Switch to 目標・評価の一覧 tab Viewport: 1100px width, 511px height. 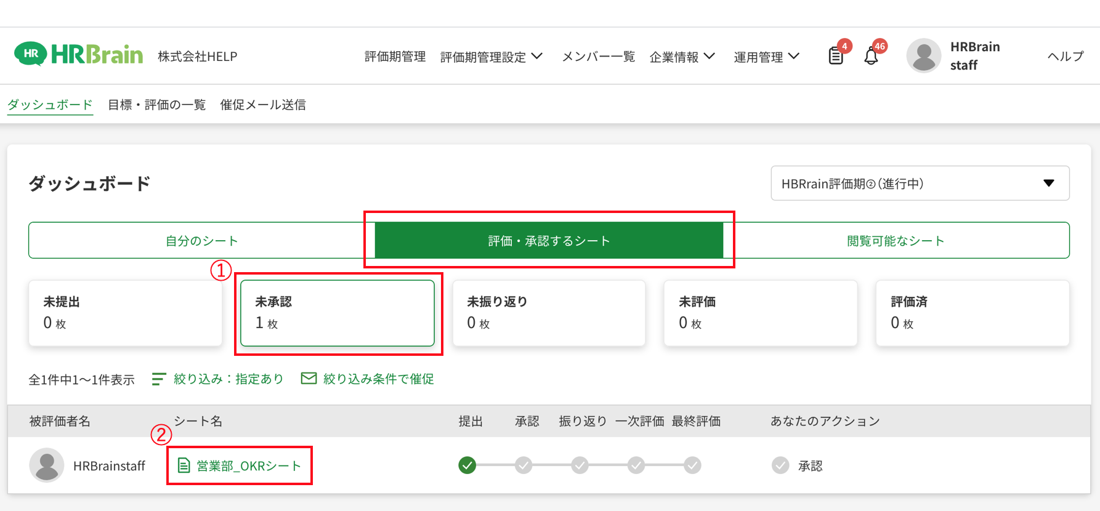156,105
